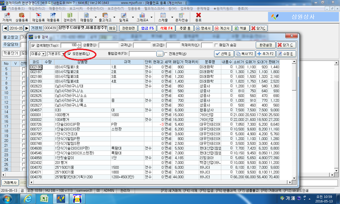Click the 입금 F5 button
Viewport: 340px width, 204px height.
click(x=147, y=28)
